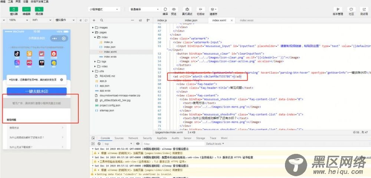Toggle the editor panel button (编辑器)
This screenshot has width=371, height=178.
26,9
